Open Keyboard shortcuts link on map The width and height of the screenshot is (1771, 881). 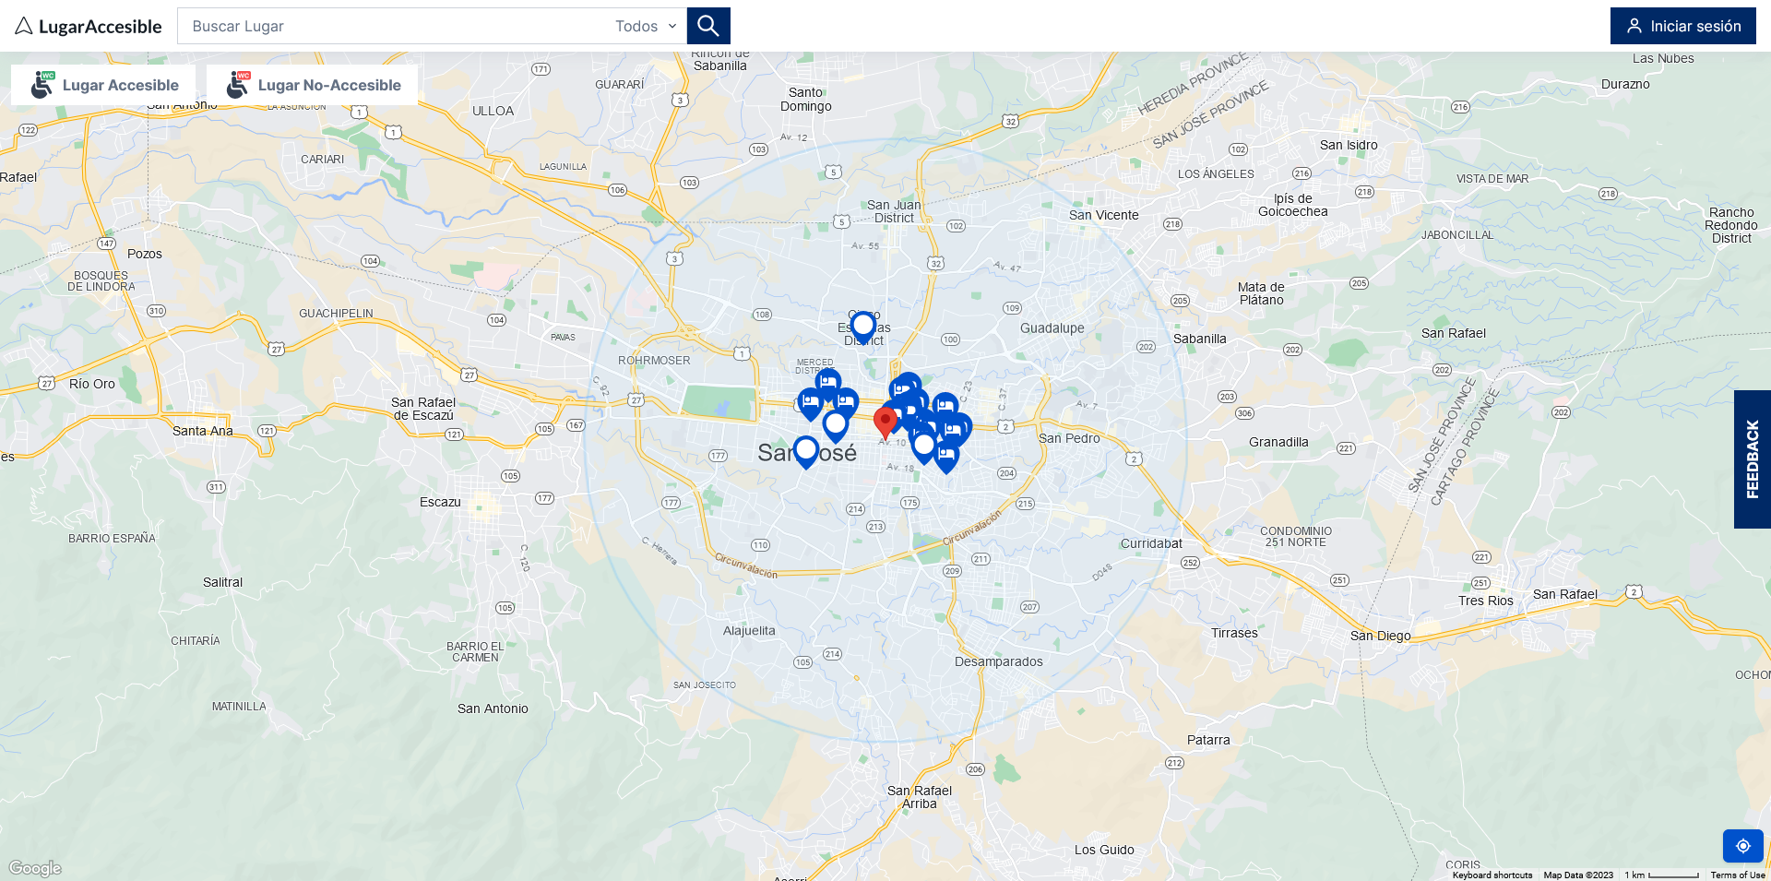pos(1492,875)
